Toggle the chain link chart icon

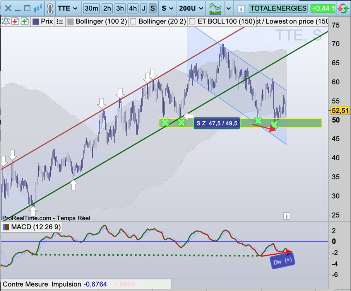pos(50,9)
